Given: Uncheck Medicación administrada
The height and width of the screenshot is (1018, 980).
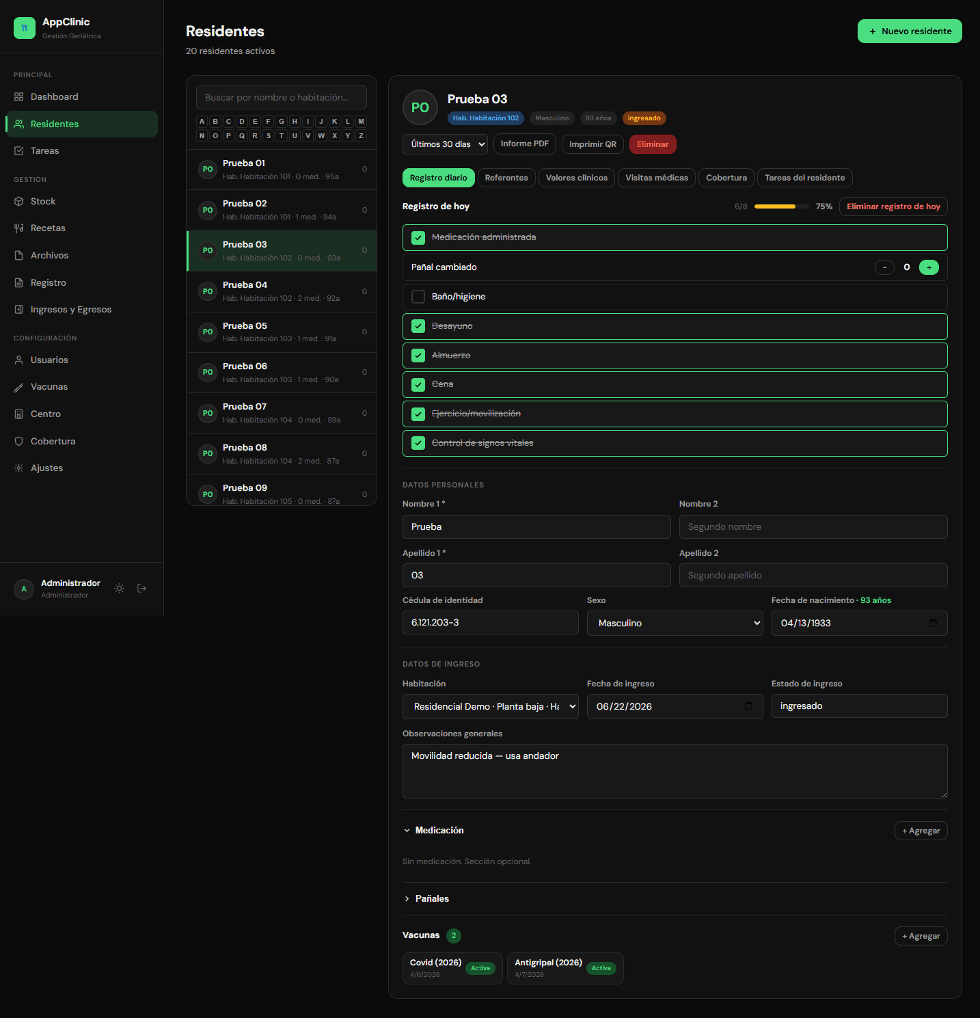Looking at the screenshot, I should click(x=418, y=238).
